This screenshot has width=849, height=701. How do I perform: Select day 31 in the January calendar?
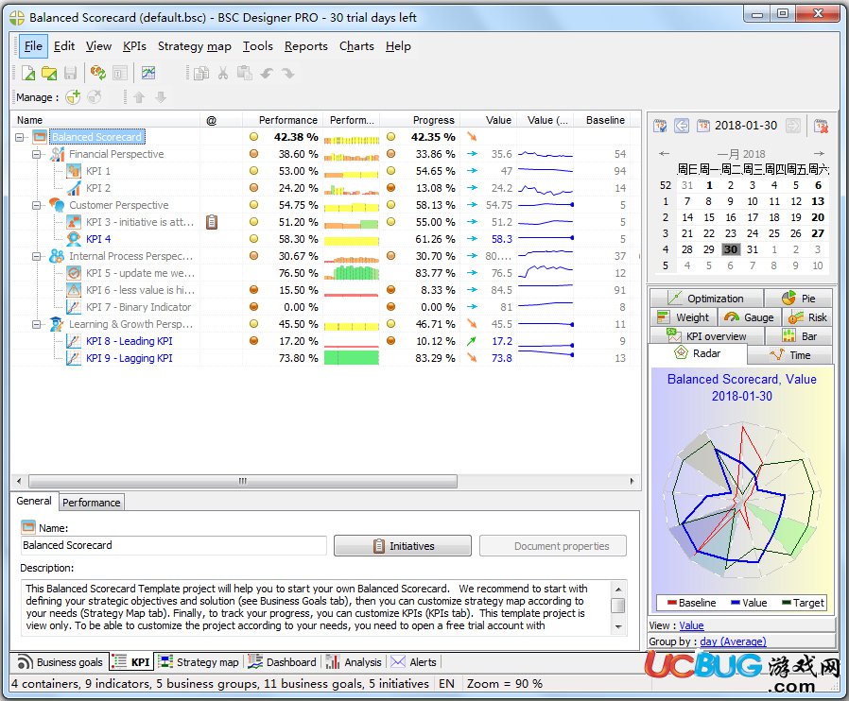752,249
